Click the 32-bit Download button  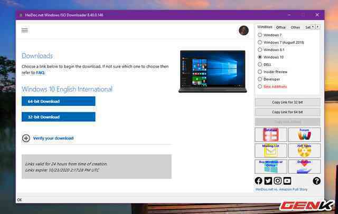[x=59, y=117]
